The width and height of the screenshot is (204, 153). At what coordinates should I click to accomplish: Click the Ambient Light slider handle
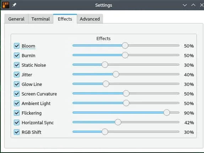click(x=126, y=103)
